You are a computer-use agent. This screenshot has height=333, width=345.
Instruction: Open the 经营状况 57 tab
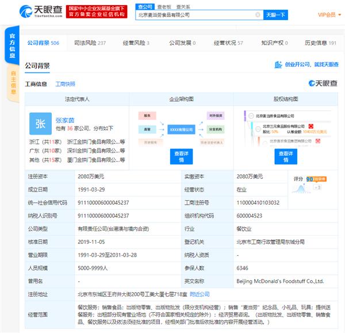tap(228, 43)
